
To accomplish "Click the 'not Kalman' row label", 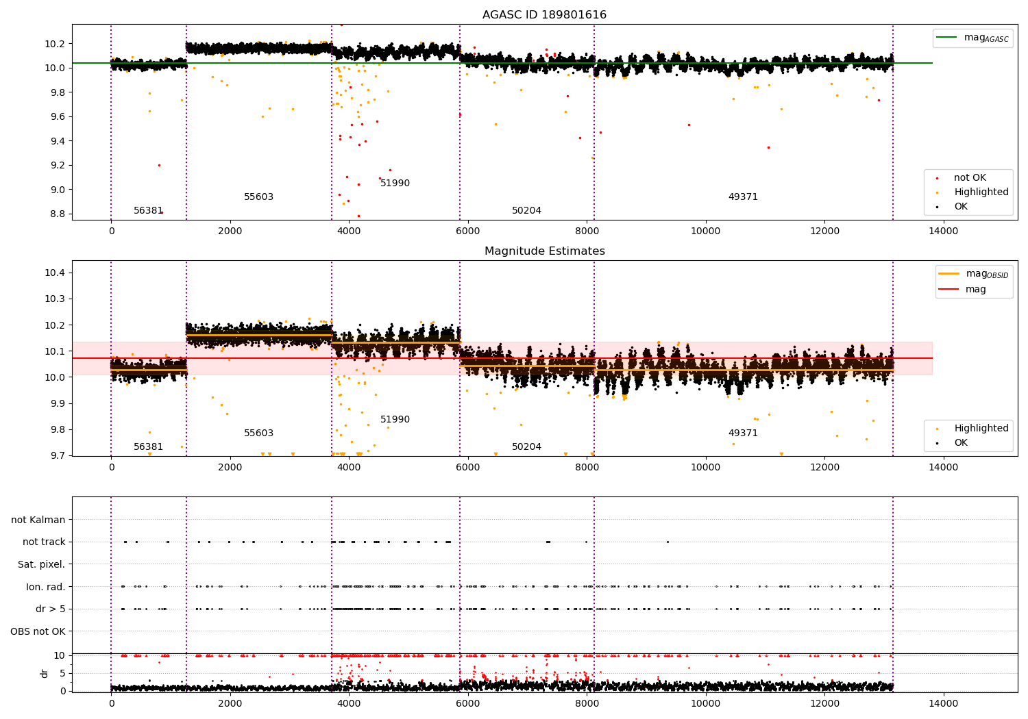I will point(38,520).
